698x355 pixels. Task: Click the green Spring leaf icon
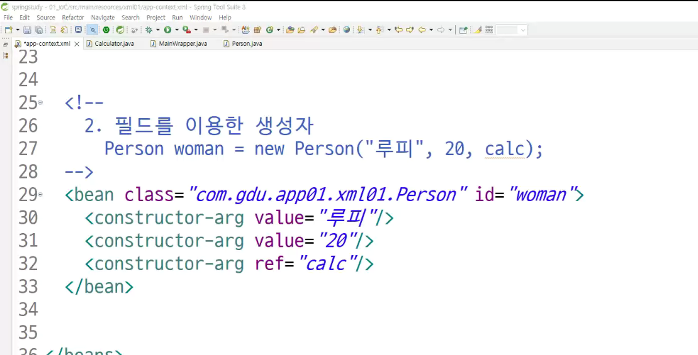pos(120,30)
